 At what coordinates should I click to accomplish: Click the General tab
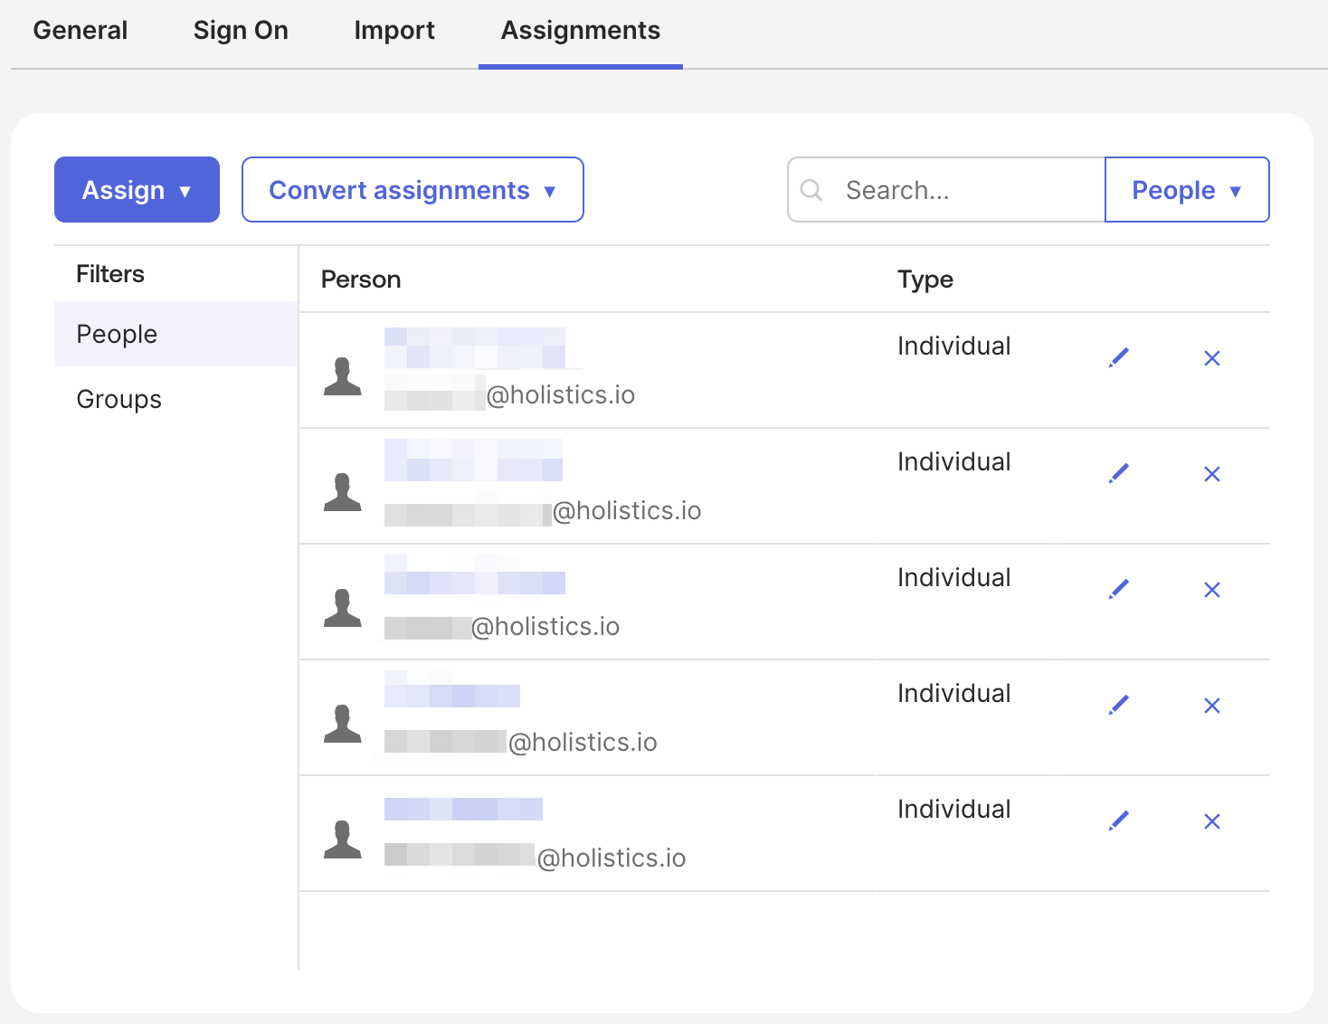[80, 30]
